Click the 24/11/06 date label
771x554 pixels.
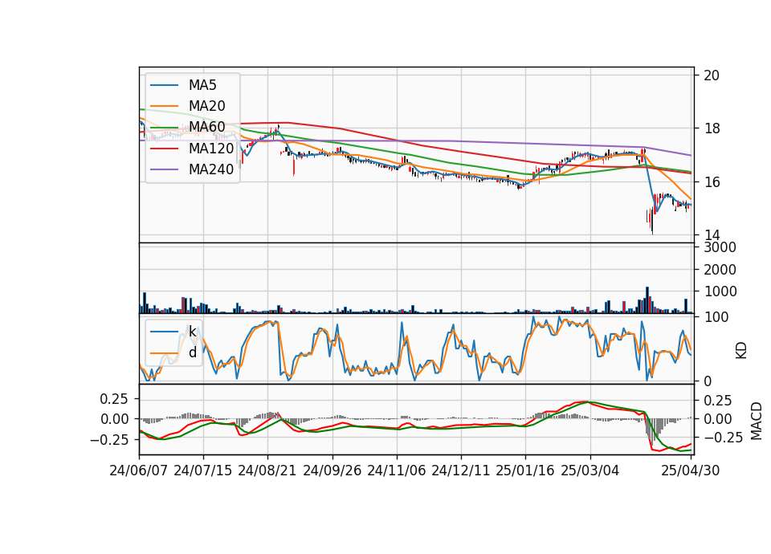396,470
